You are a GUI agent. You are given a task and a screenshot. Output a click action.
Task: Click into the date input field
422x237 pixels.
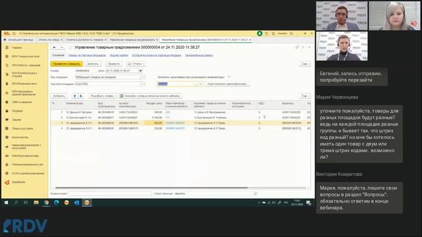coord(121,70)
